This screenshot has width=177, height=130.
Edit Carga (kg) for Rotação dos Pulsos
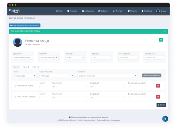tap(107, 86)
